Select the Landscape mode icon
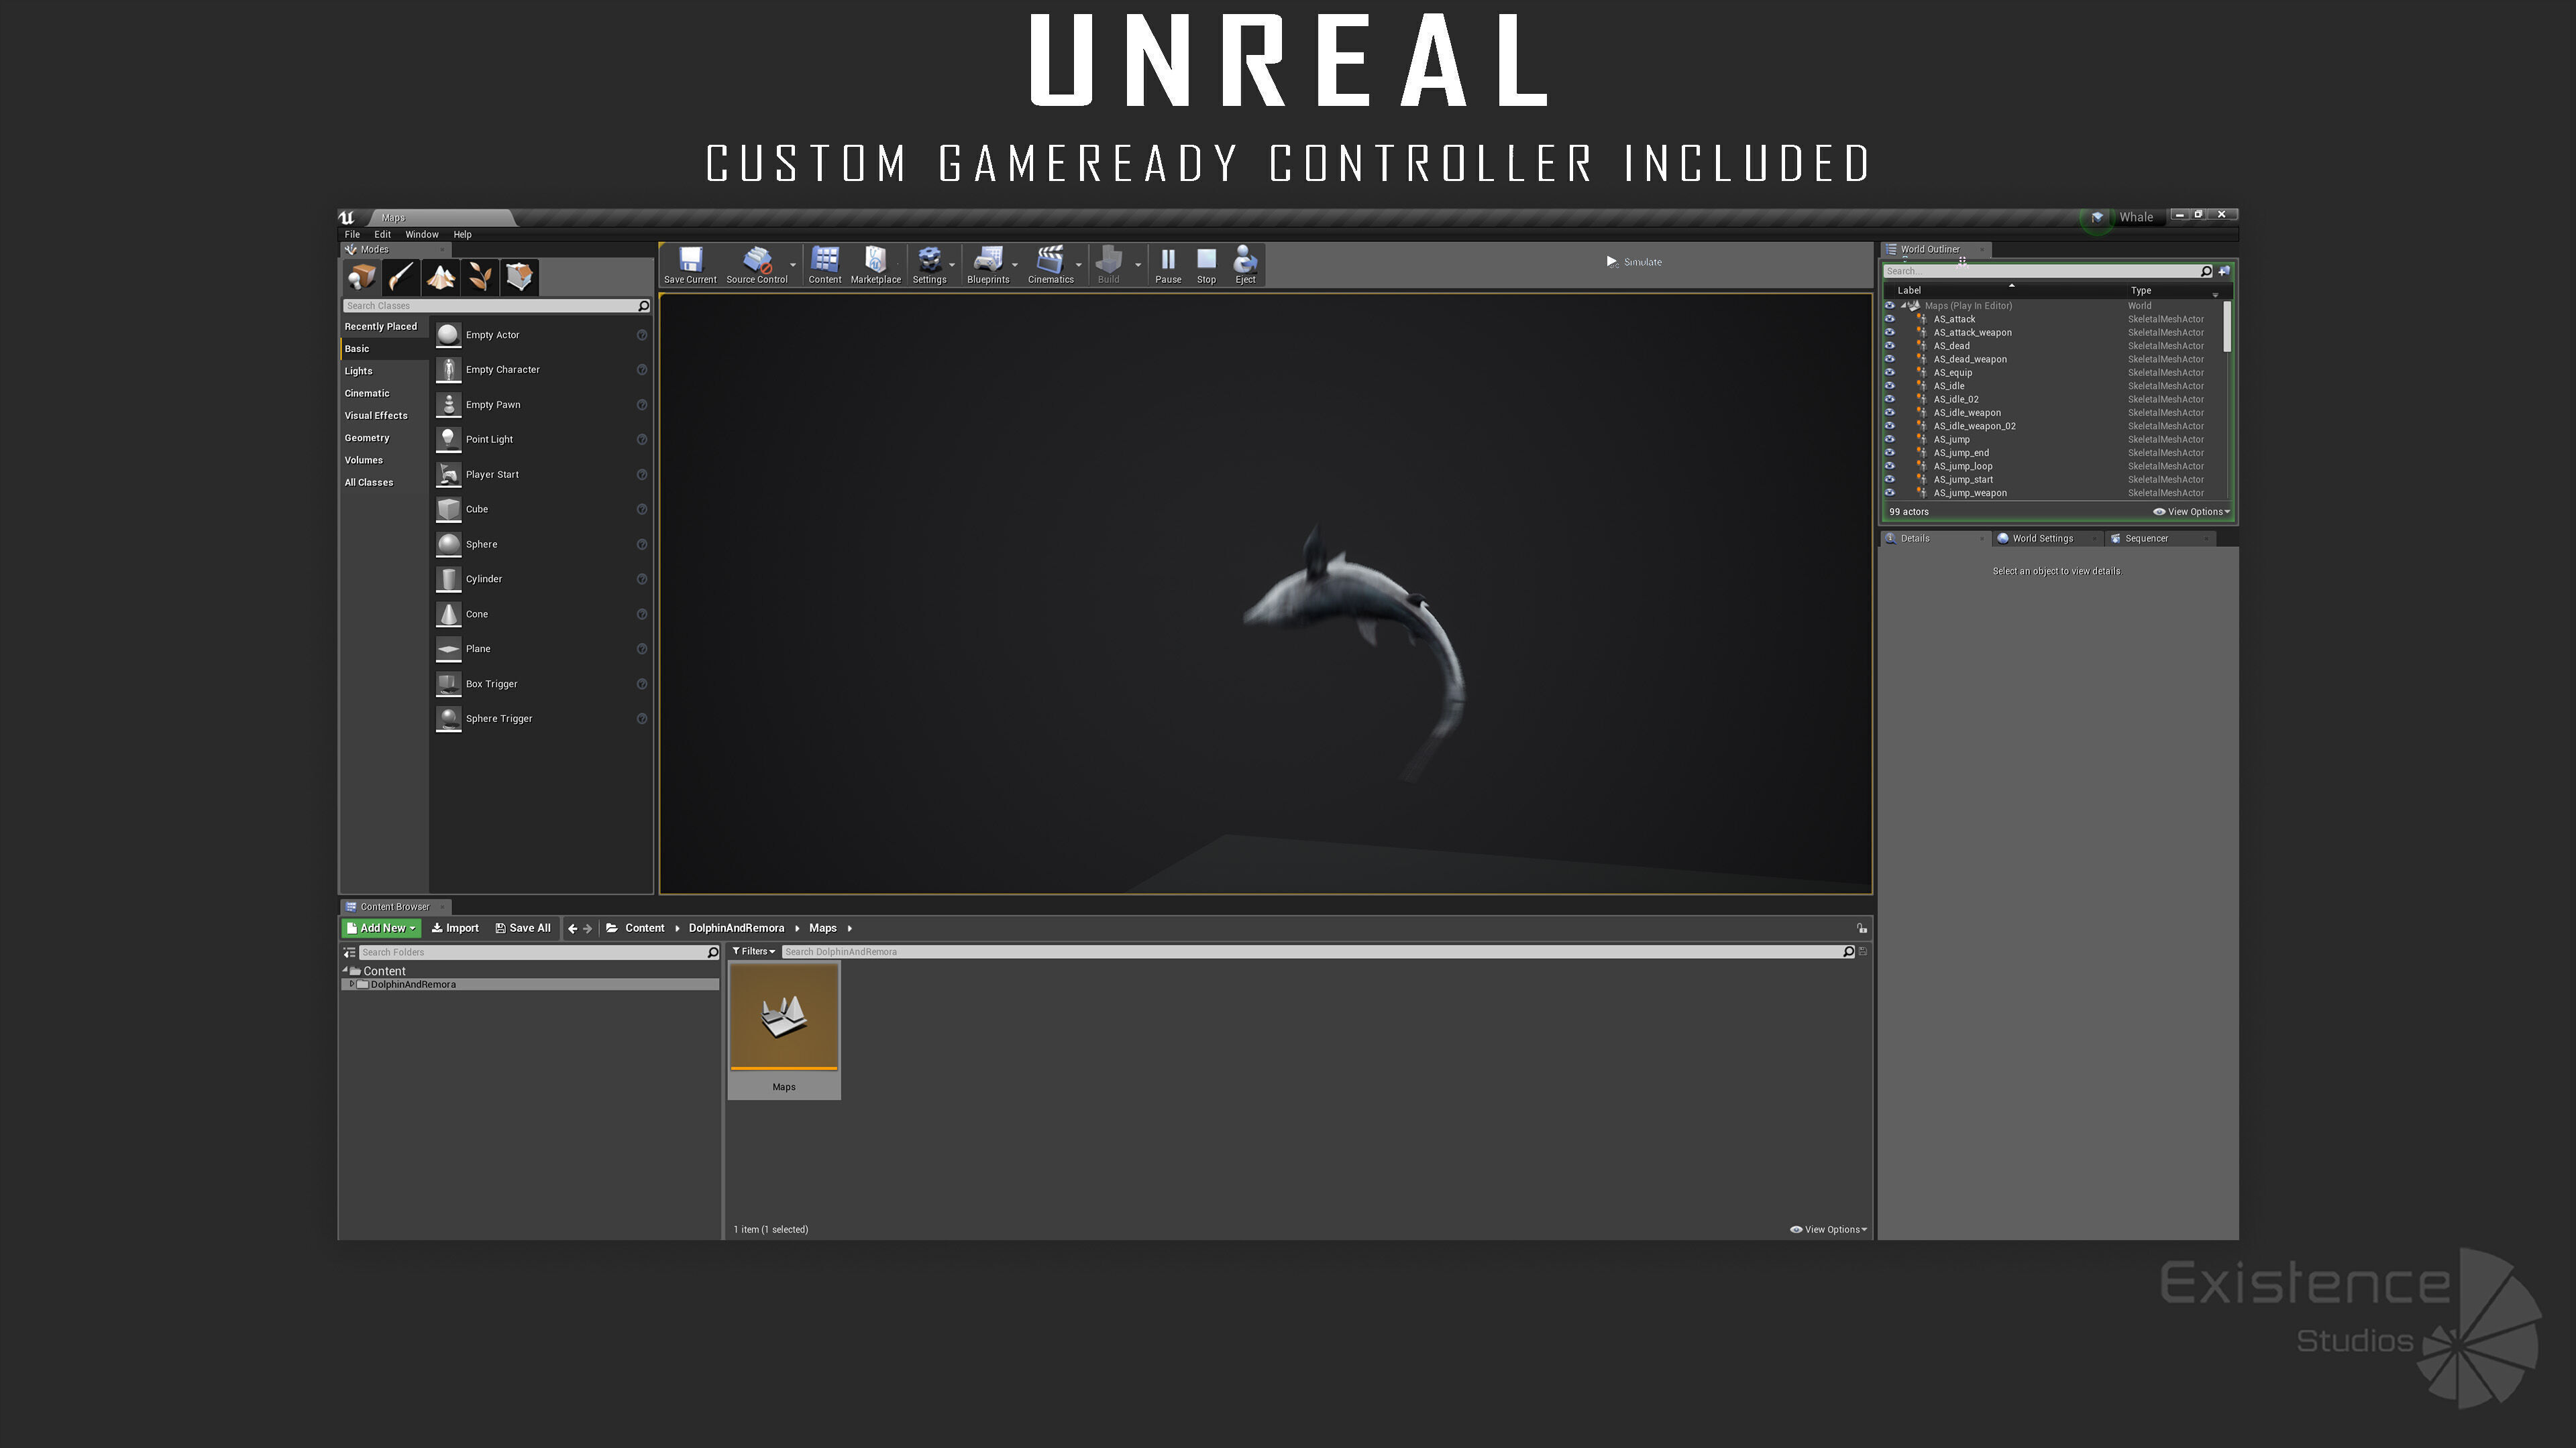Viewport: 2576px width, 1448px height. (x=440, y=277)
